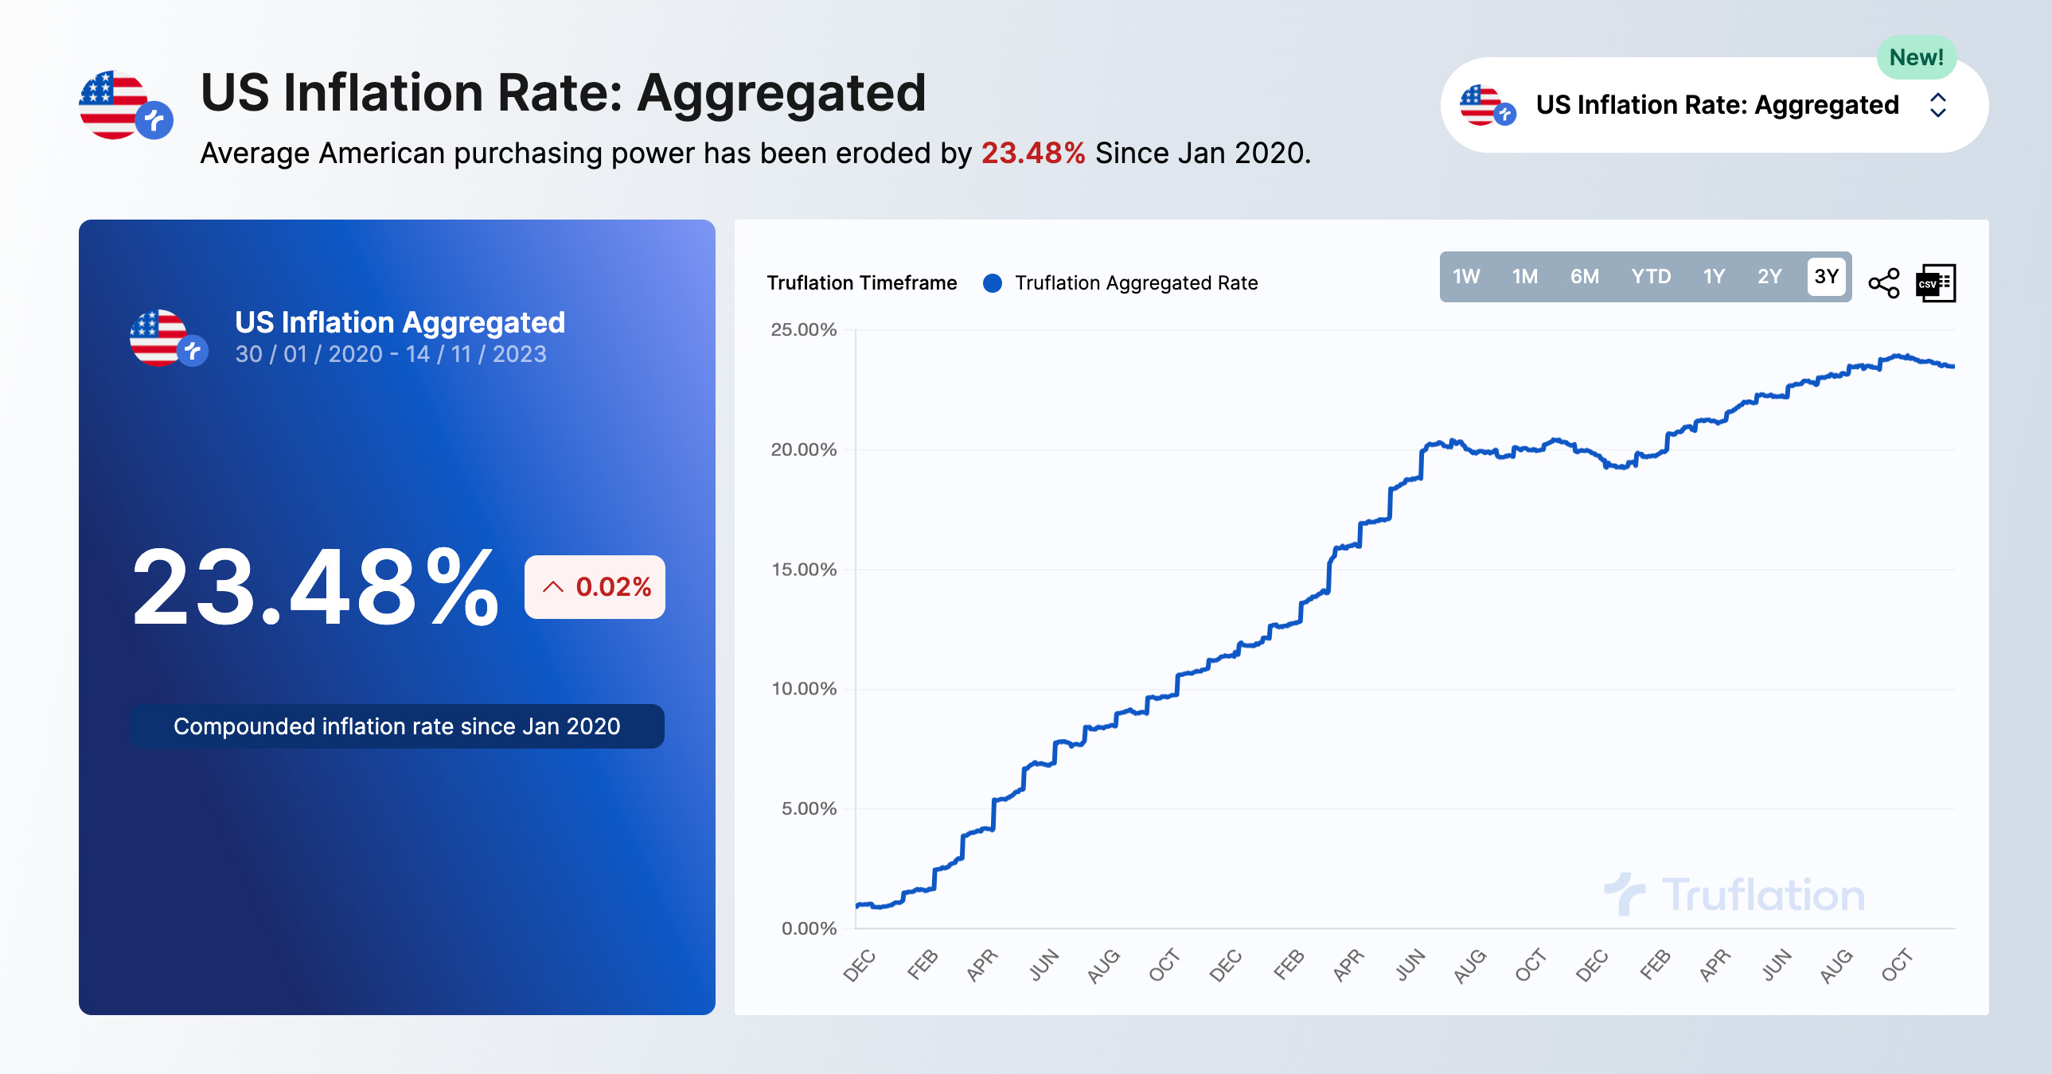
Task: Toggle the Truflation Aggregated Rate legend
Action: pyautogui.click(x=1135, y=282)
